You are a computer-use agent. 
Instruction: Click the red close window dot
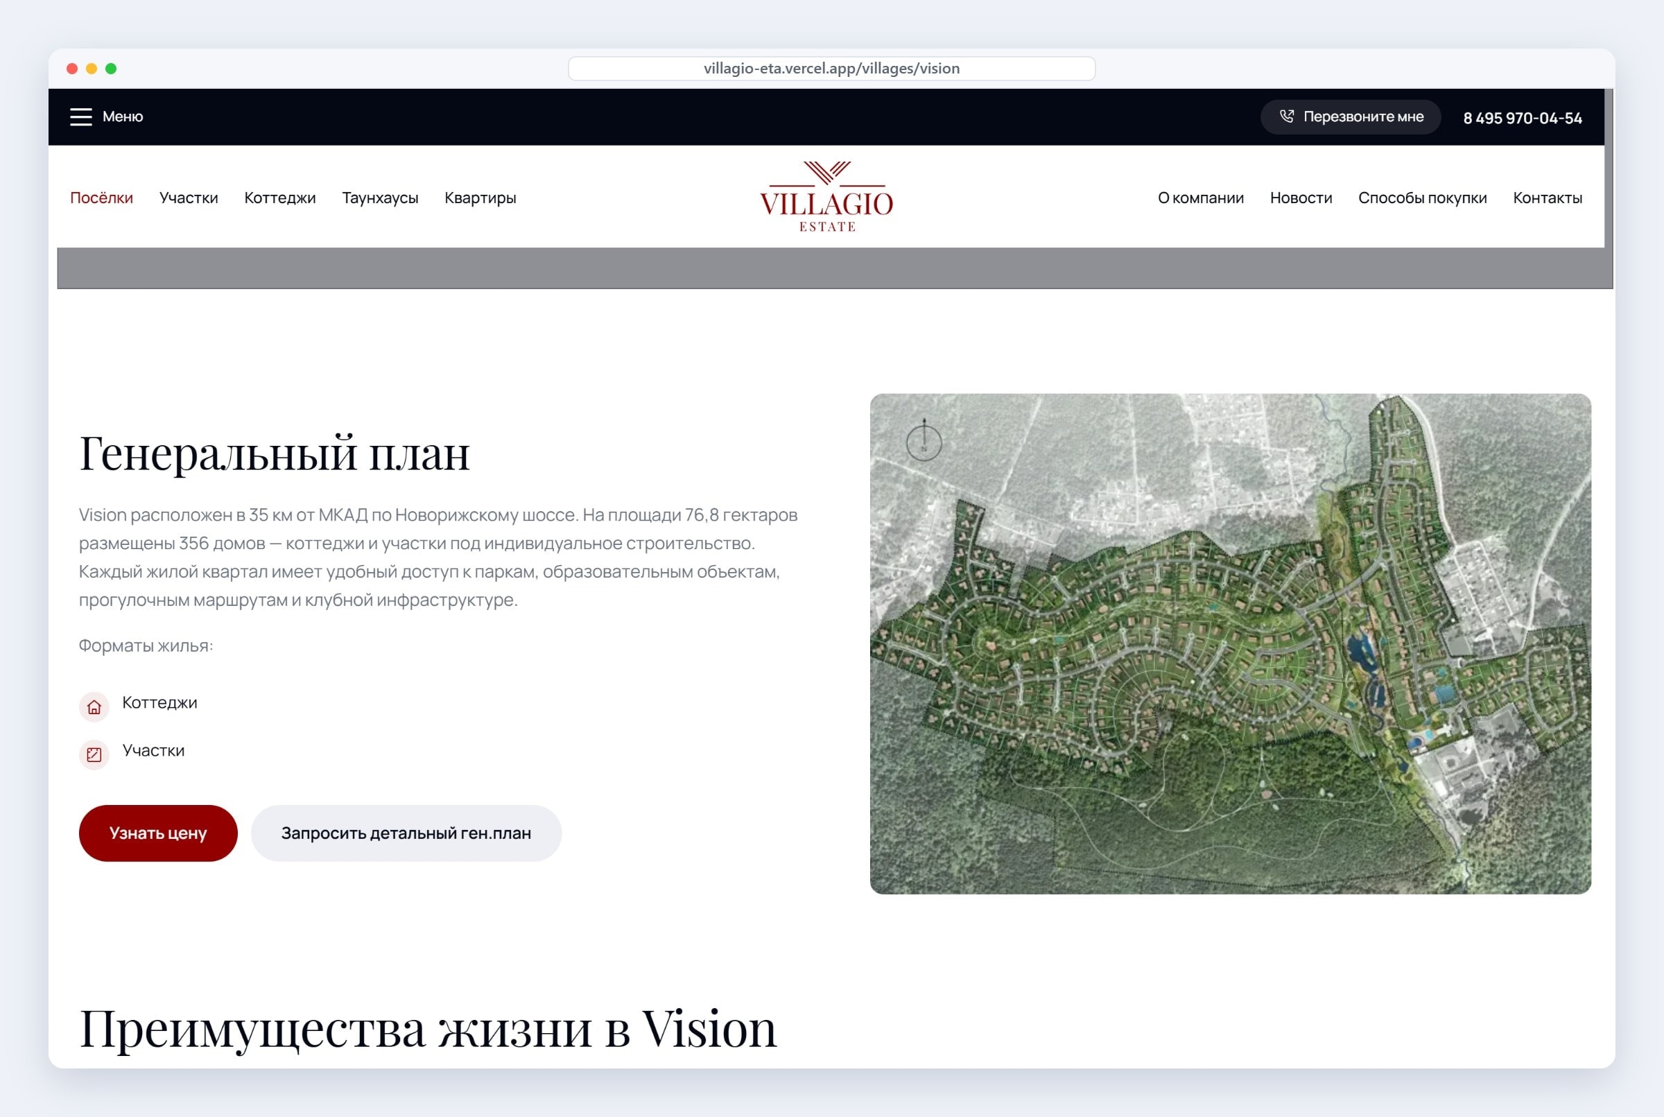click(72, 69)
